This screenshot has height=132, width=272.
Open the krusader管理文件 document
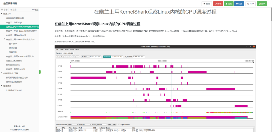(x=20, y=56)
